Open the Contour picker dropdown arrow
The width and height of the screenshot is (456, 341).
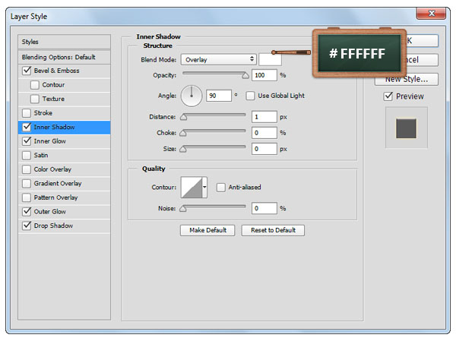(204, 187)
